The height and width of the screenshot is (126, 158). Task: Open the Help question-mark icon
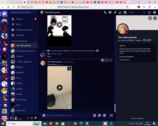(x=155, y=12)
